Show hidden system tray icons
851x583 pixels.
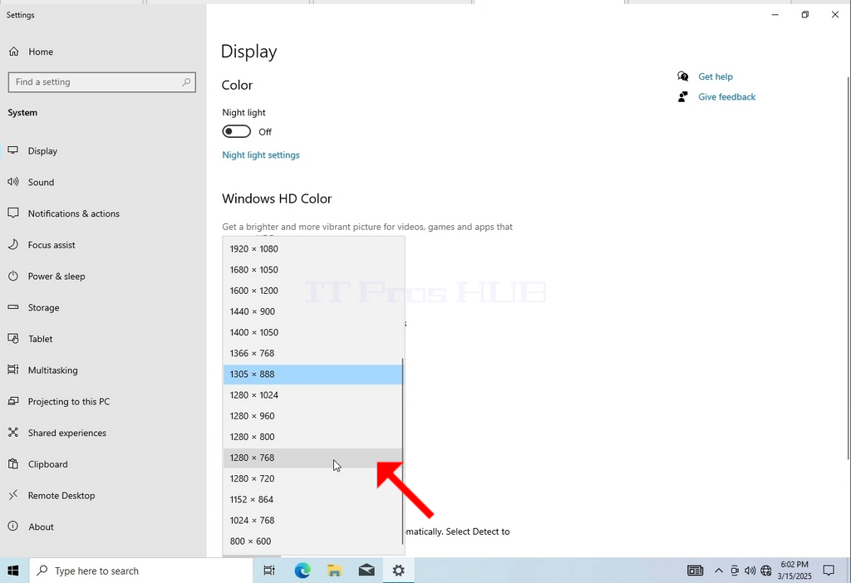719,571
